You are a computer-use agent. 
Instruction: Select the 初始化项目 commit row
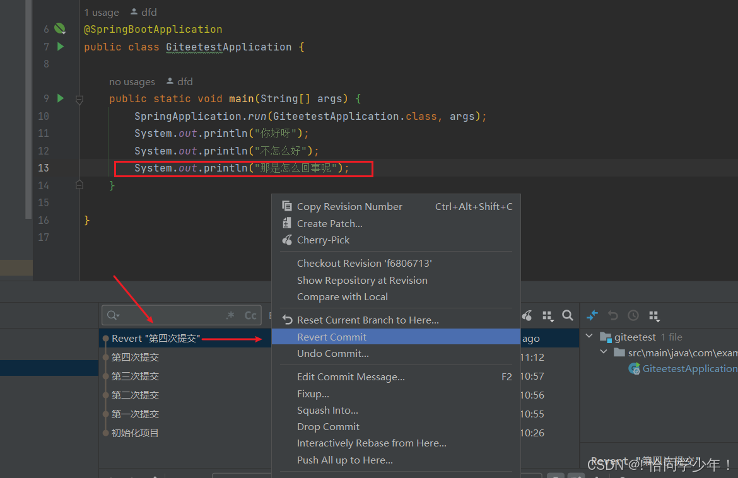pos(185,433)
